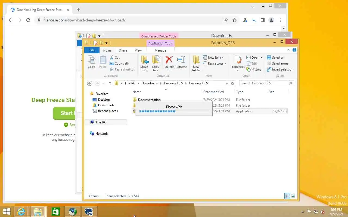
Task: Click the Cut scissors command
Action: click(x=115, y=58)
